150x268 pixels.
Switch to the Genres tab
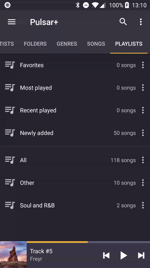tap(67, 44)
